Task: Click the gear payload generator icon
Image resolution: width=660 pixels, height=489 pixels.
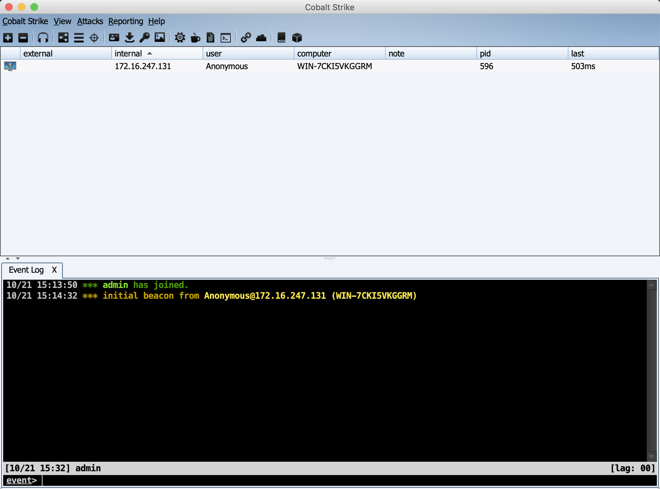Action: point(180,38)
